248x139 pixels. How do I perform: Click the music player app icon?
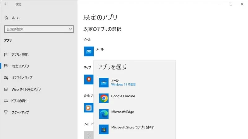(88, 107)
